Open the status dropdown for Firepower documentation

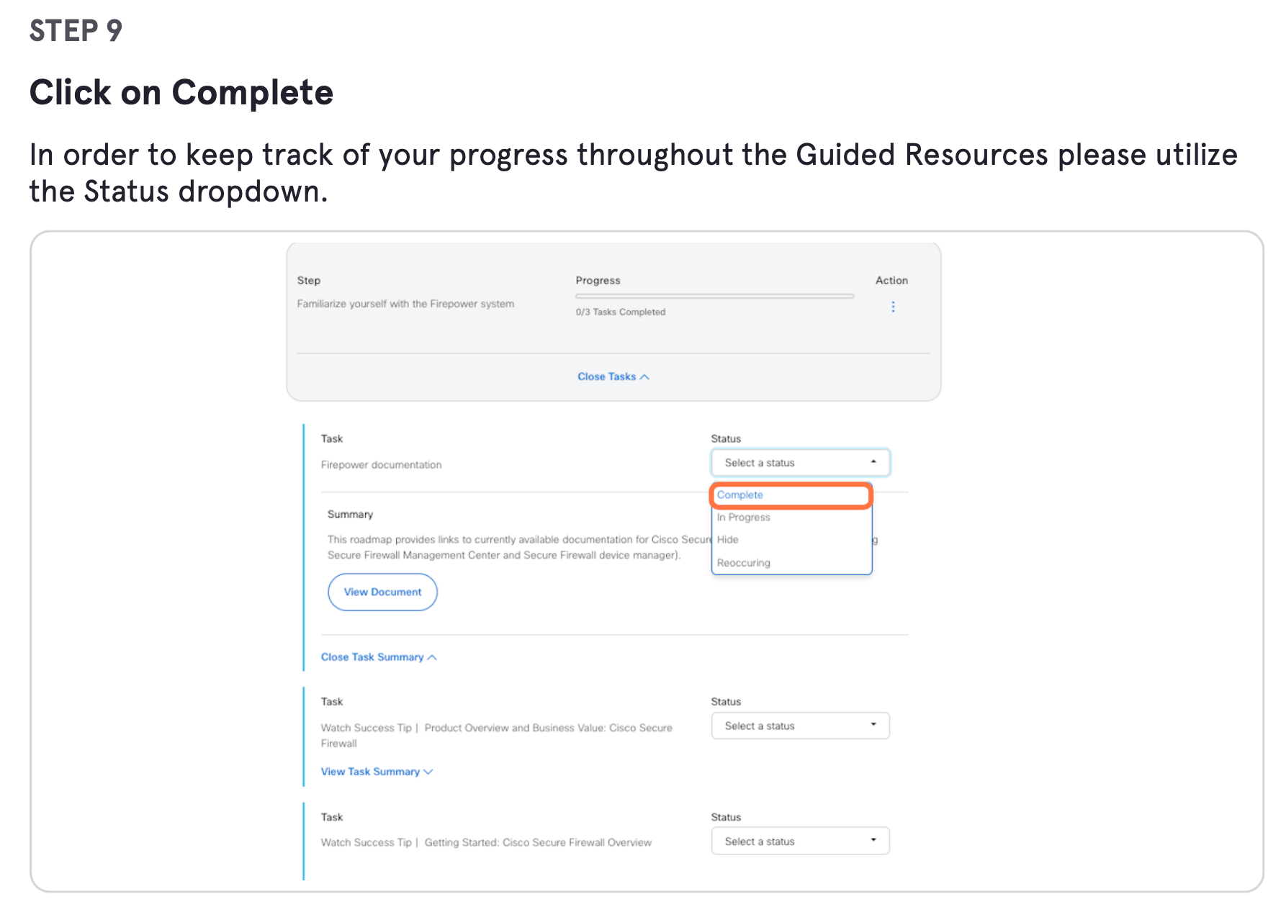(800, 462)
